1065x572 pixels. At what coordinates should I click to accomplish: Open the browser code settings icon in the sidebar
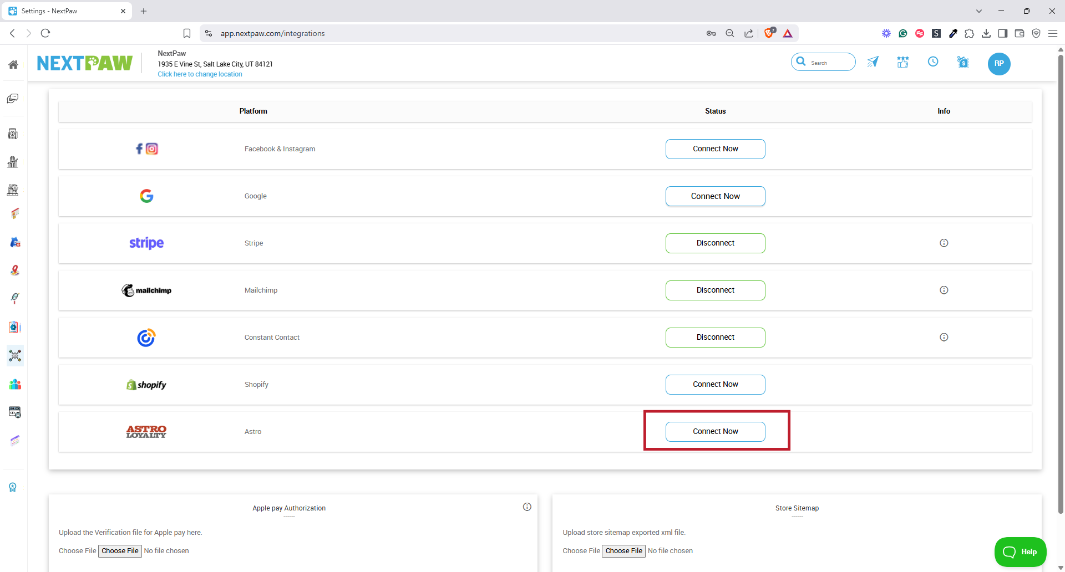(15, 412)
